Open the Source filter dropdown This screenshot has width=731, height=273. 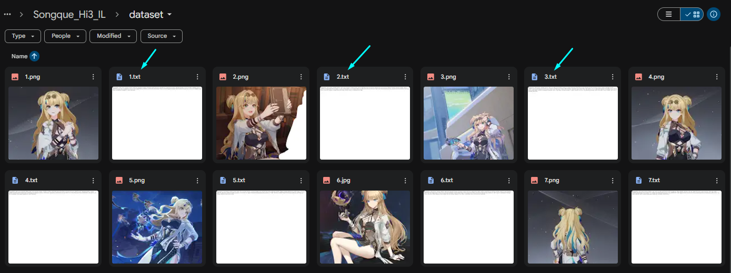[x=162, y=36]
